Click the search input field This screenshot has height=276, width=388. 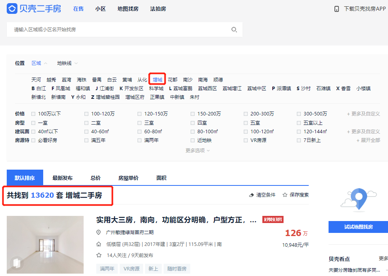click(x=119, y=30)
